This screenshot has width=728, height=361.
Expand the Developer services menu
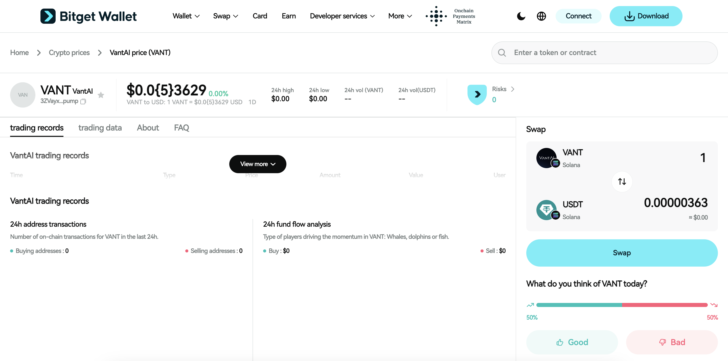[342, 16]
